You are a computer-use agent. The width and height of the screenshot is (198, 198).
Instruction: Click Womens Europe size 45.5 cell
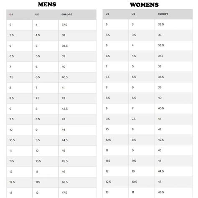point(174,193)
